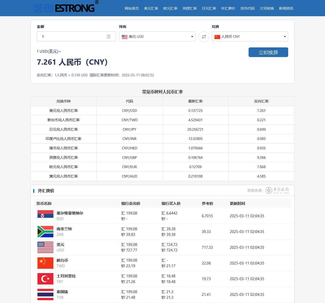Screen dimensions: 325x303
Task: Click the CNY/HKD code cell
Action: pyautogui.click(x=129, y=148)
